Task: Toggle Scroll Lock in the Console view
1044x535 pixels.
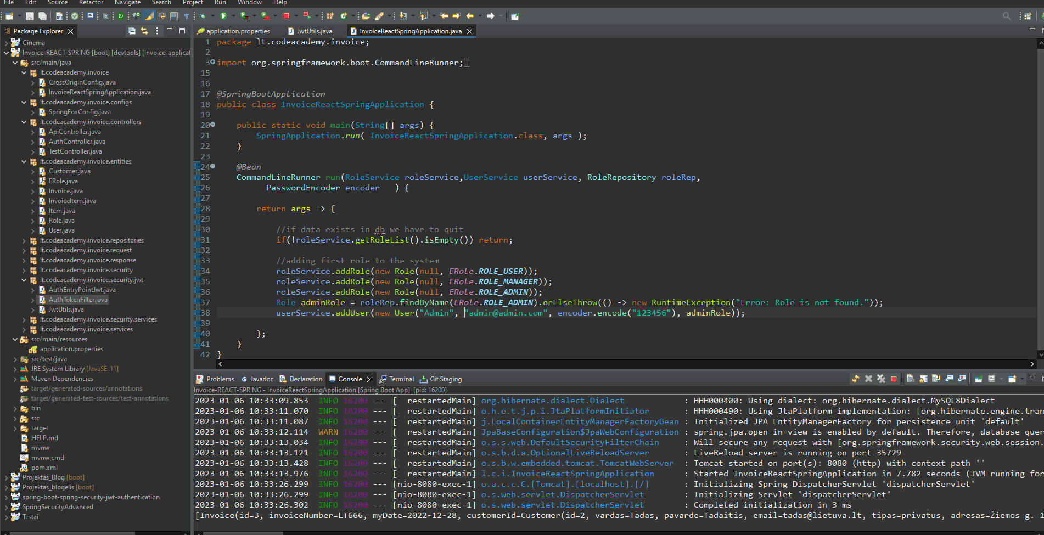Action: click(923, 379)
